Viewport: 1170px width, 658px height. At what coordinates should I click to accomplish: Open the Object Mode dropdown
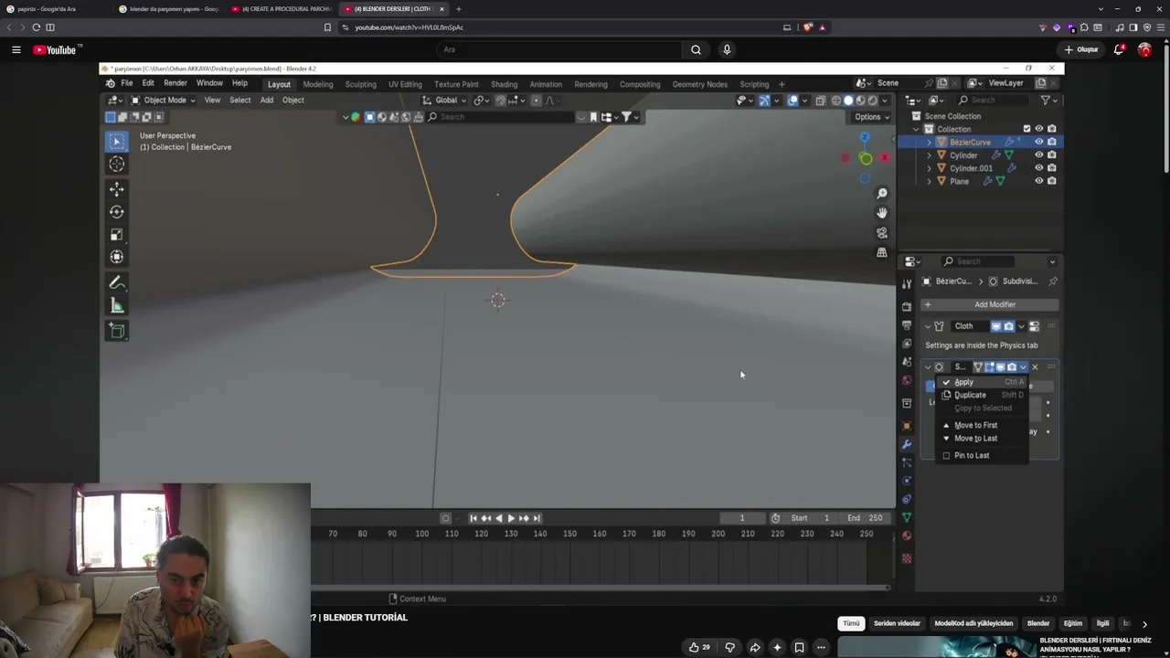pos(163,101)
